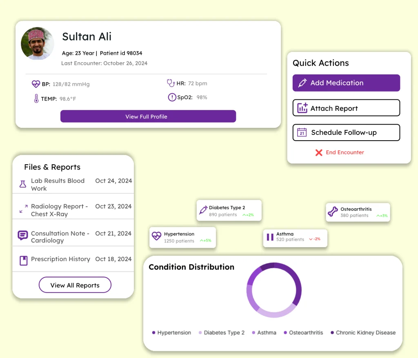Click the End Encounter link
This screenshot has height=358, width=418.
coord(344,152)
